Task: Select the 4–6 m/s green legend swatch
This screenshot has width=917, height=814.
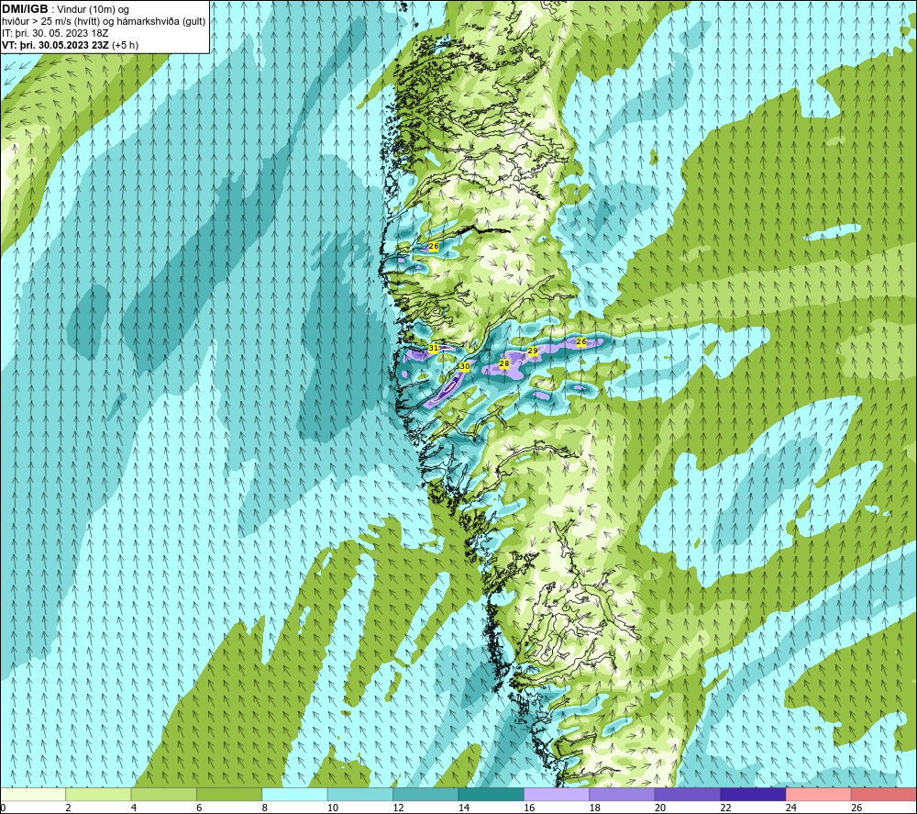Action: click(164, 794)
